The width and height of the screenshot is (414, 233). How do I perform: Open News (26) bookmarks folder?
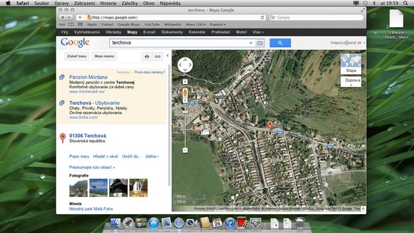(195, 25)
